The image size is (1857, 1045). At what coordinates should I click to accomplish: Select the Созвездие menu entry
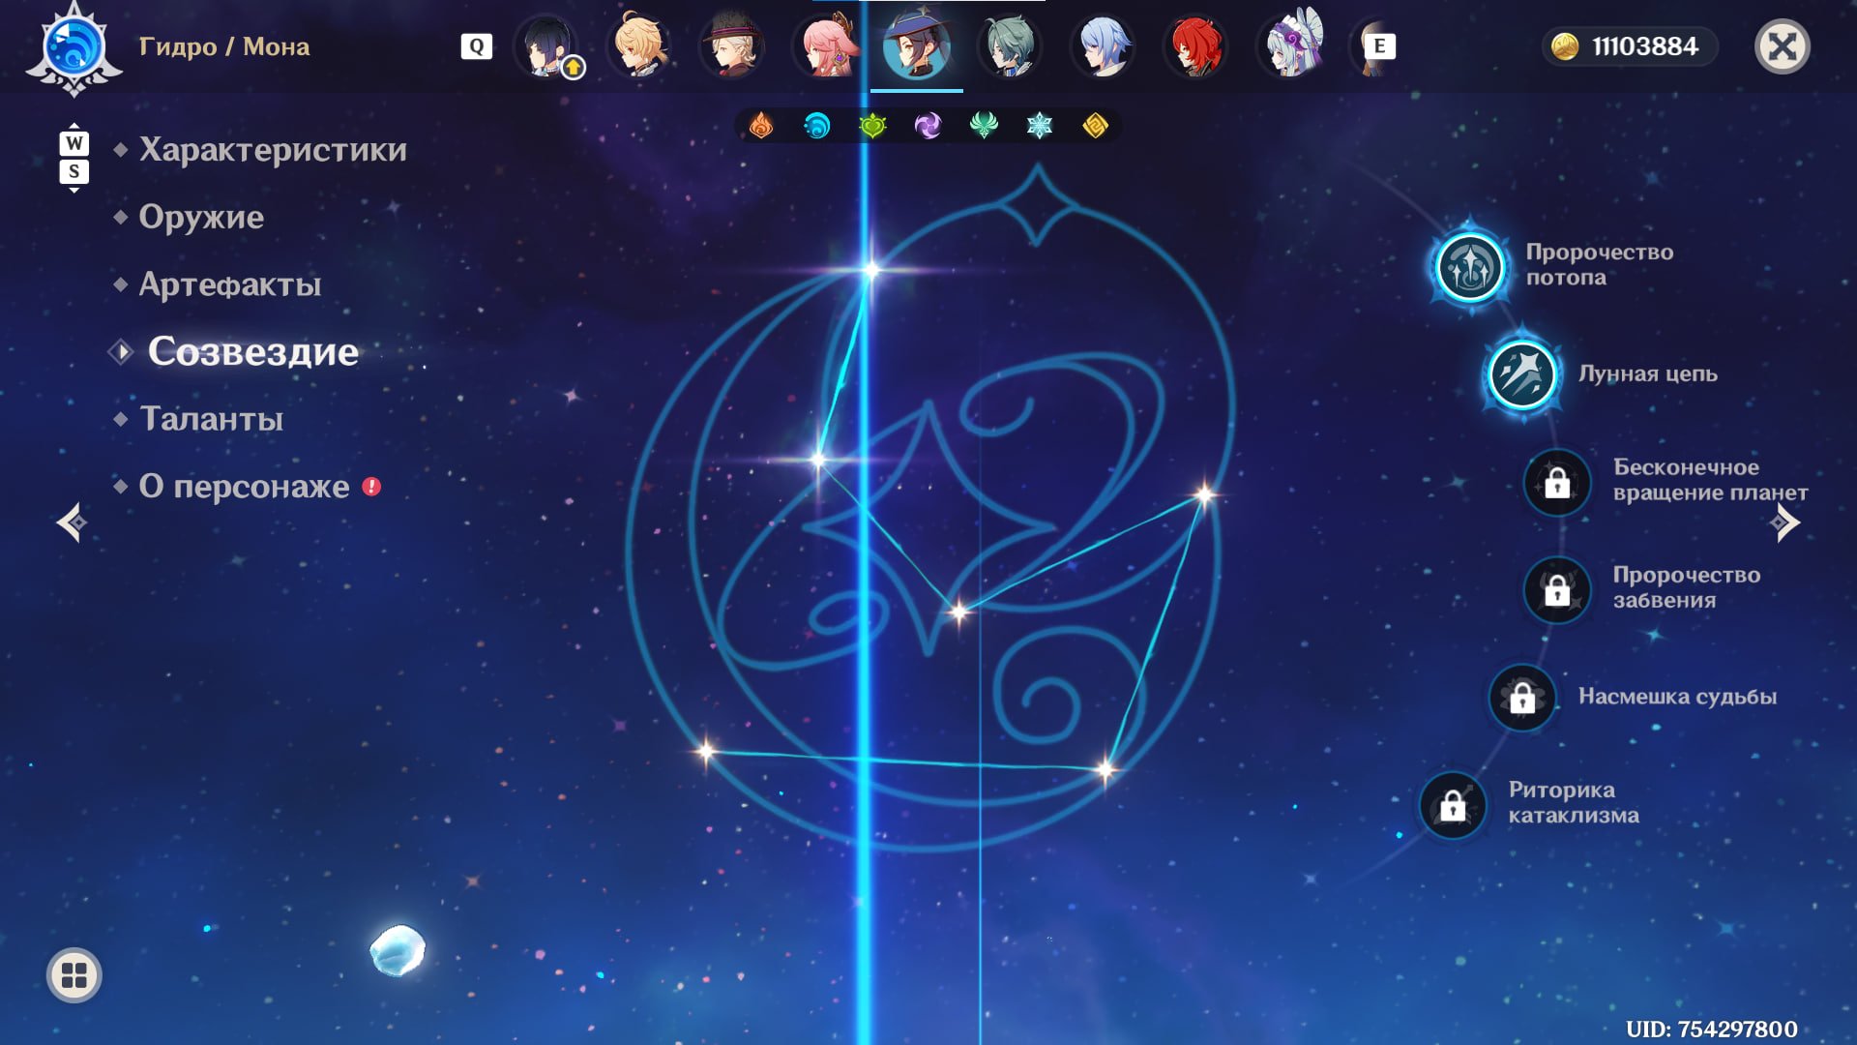click(x=253, y=352)
